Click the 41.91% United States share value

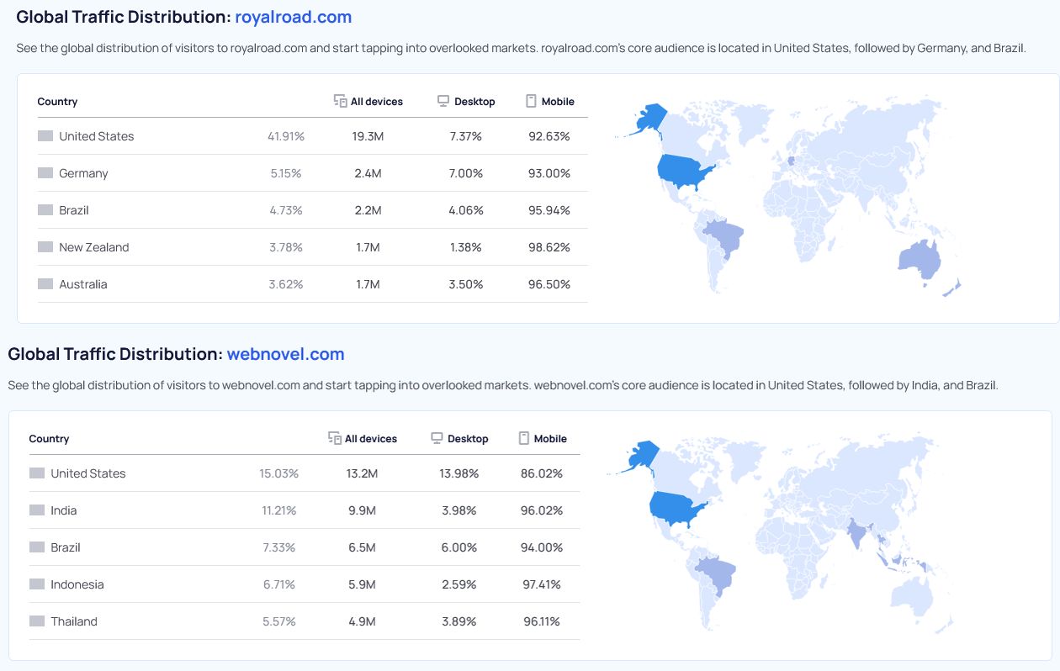[x=286, y=136]
